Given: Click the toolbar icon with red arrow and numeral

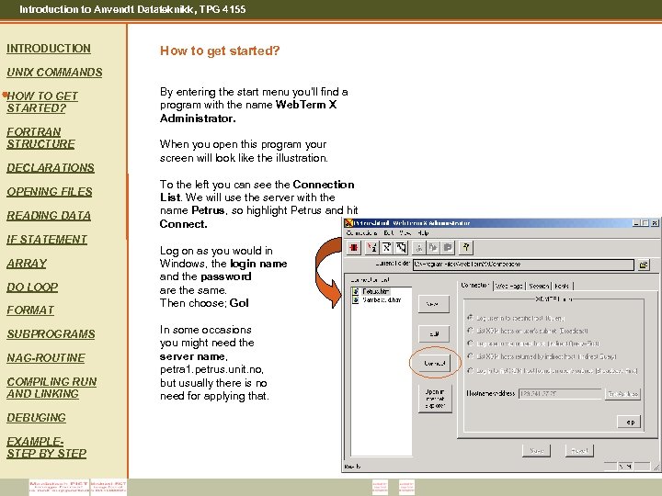Looking at the screenshot, I should coord(371,248).
